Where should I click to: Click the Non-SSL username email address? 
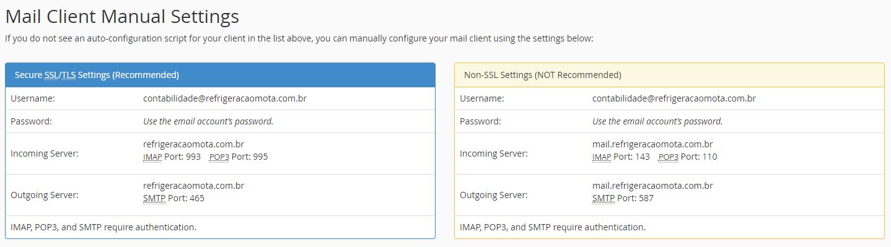pyautogui.click(x=674, y=98)
